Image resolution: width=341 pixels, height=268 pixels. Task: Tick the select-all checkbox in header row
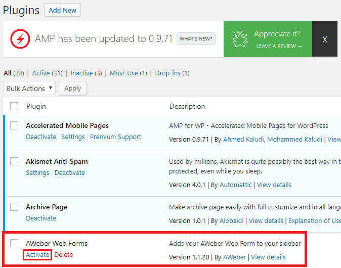(14, 106)
